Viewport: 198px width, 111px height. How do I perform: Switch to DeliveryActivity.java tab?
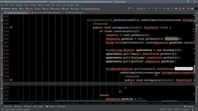pos(75,13)
